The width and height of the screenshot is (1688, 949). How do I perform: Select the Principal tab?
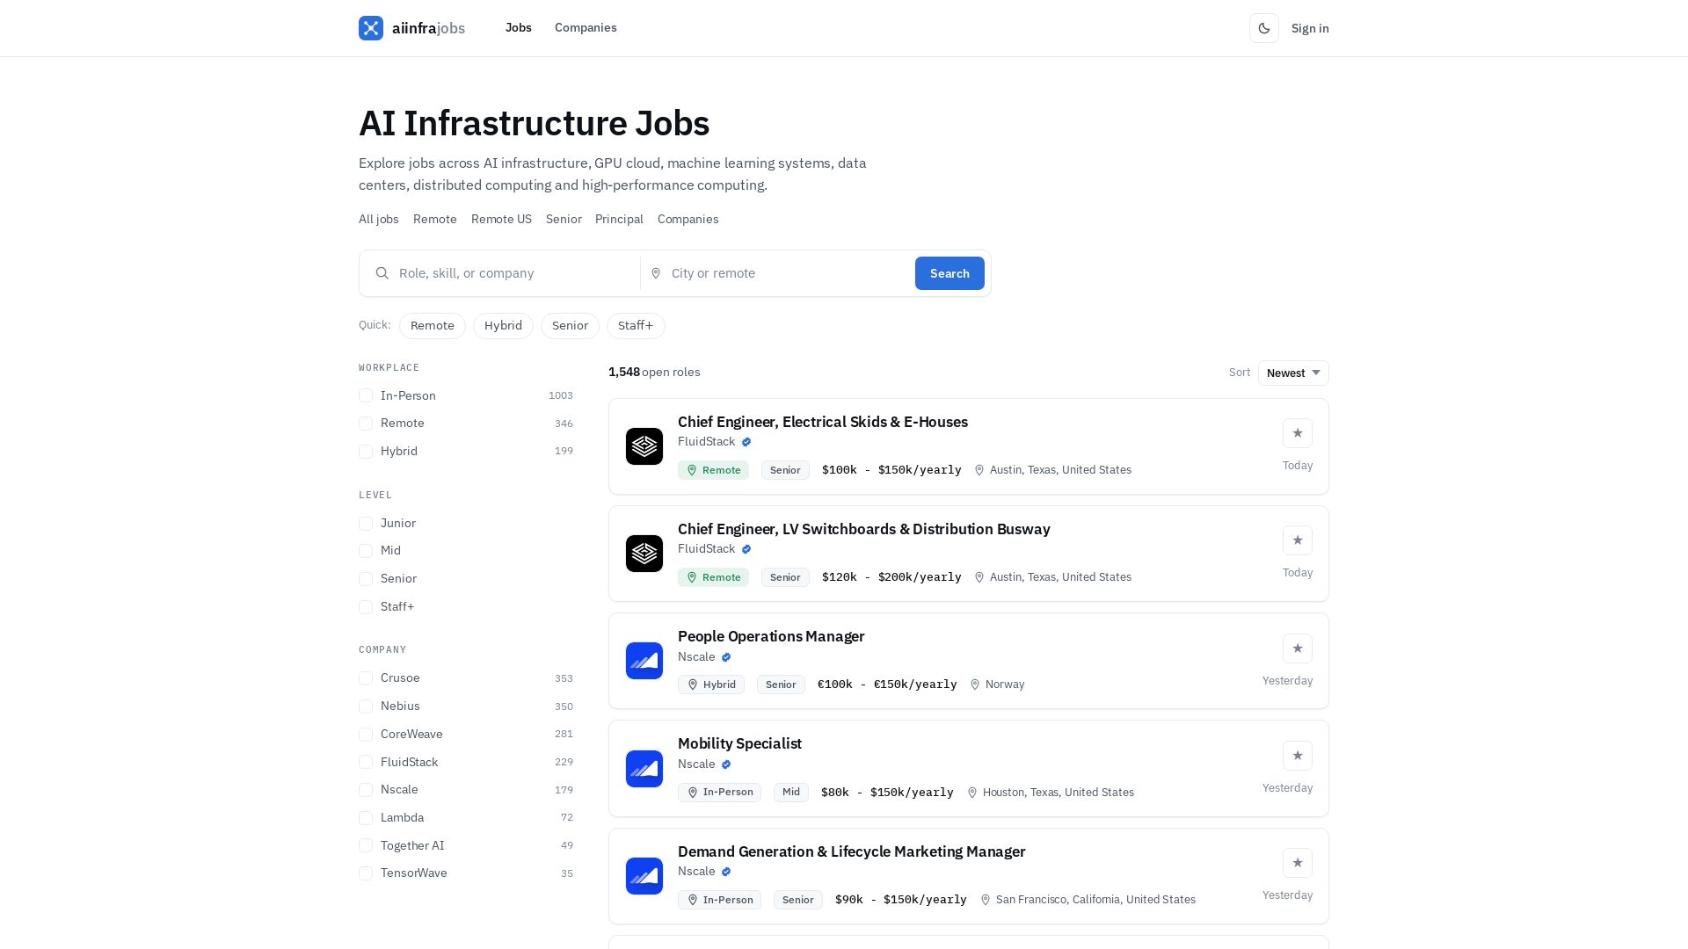619,220
